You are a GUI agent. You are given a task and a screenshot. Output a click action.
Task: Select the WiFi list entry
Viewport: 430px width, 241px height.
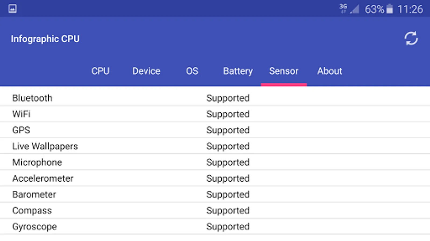click(21, 114)
